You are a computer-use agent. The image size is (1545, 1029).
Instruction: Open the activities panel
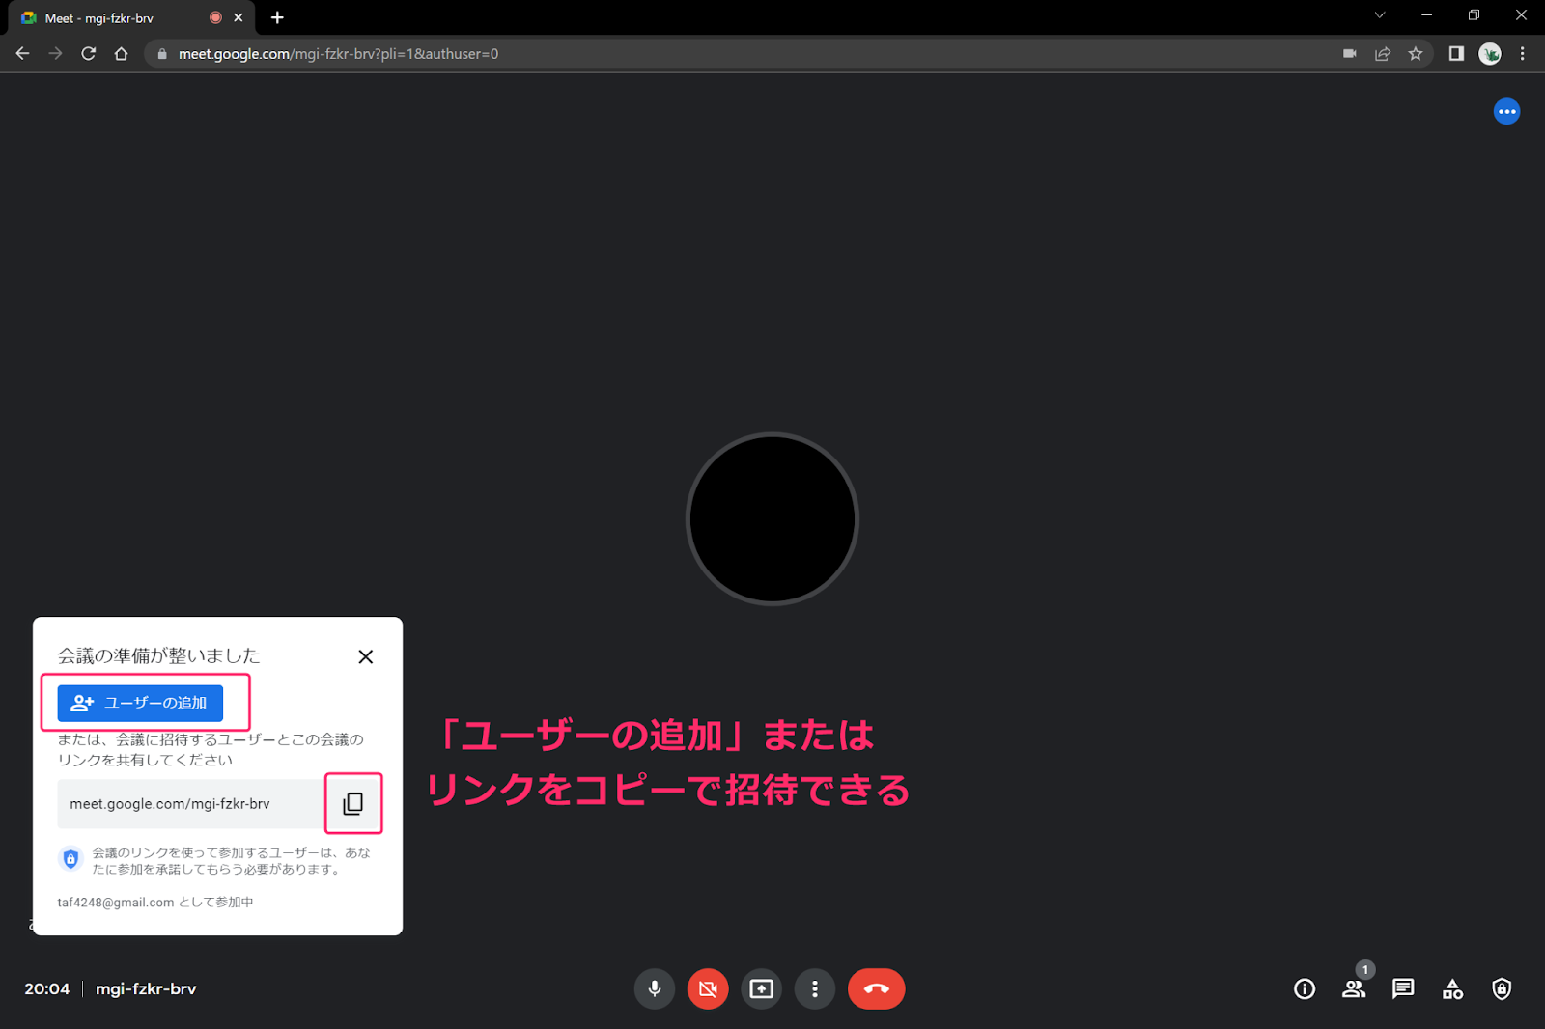pos(1452,988)
